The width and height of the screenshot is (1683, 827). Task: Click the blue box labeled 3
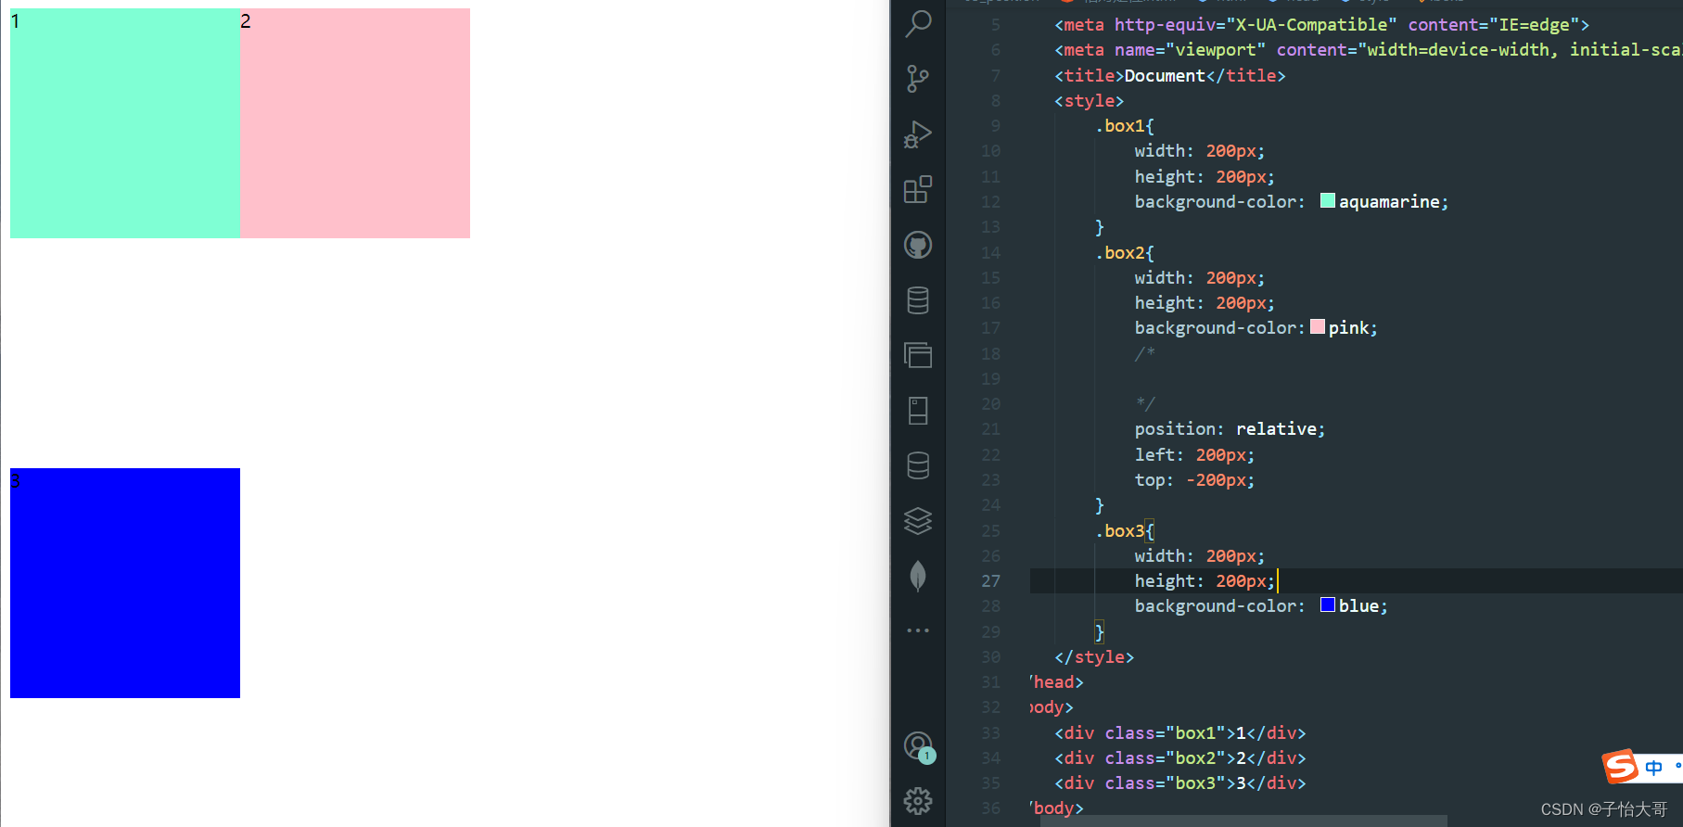125,583
